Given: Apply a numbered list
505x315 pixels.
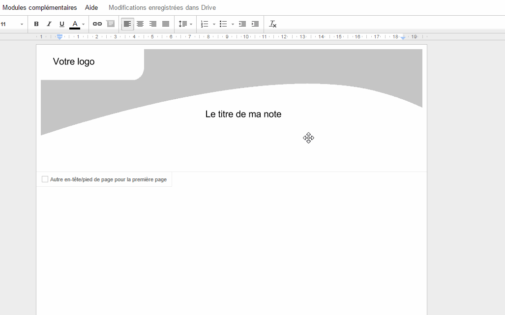Looking at the screenshot, I should click(204, 24).
